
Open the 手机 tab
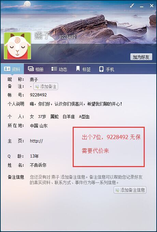[106, 69]
